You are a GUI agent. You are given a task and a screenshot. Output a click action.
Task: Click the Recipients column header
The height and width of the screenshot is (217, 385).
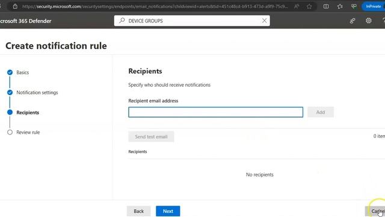138,151
